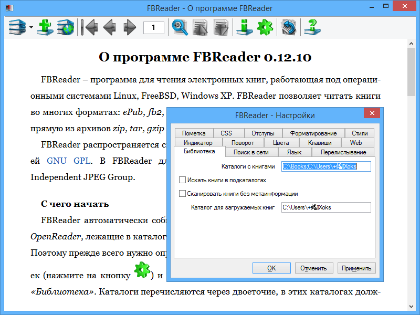Click the Применить button
This screenshot has height=315, width=420.
pos(356,268)
